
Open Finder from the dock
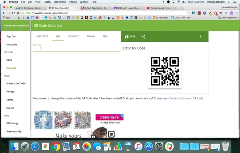click(14, 147)
